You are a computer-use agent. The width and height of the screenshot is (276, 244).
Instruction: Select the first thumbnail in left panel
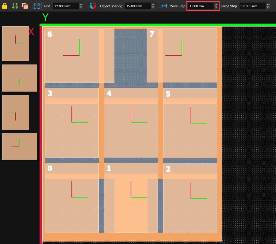point(16,44)
